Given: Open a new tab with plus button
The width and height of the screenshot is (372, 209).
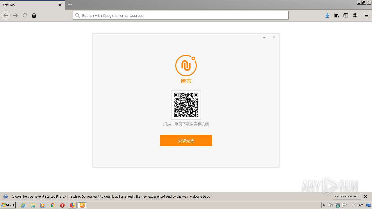Looking at the screenshot, I should (x=70, y=5).
